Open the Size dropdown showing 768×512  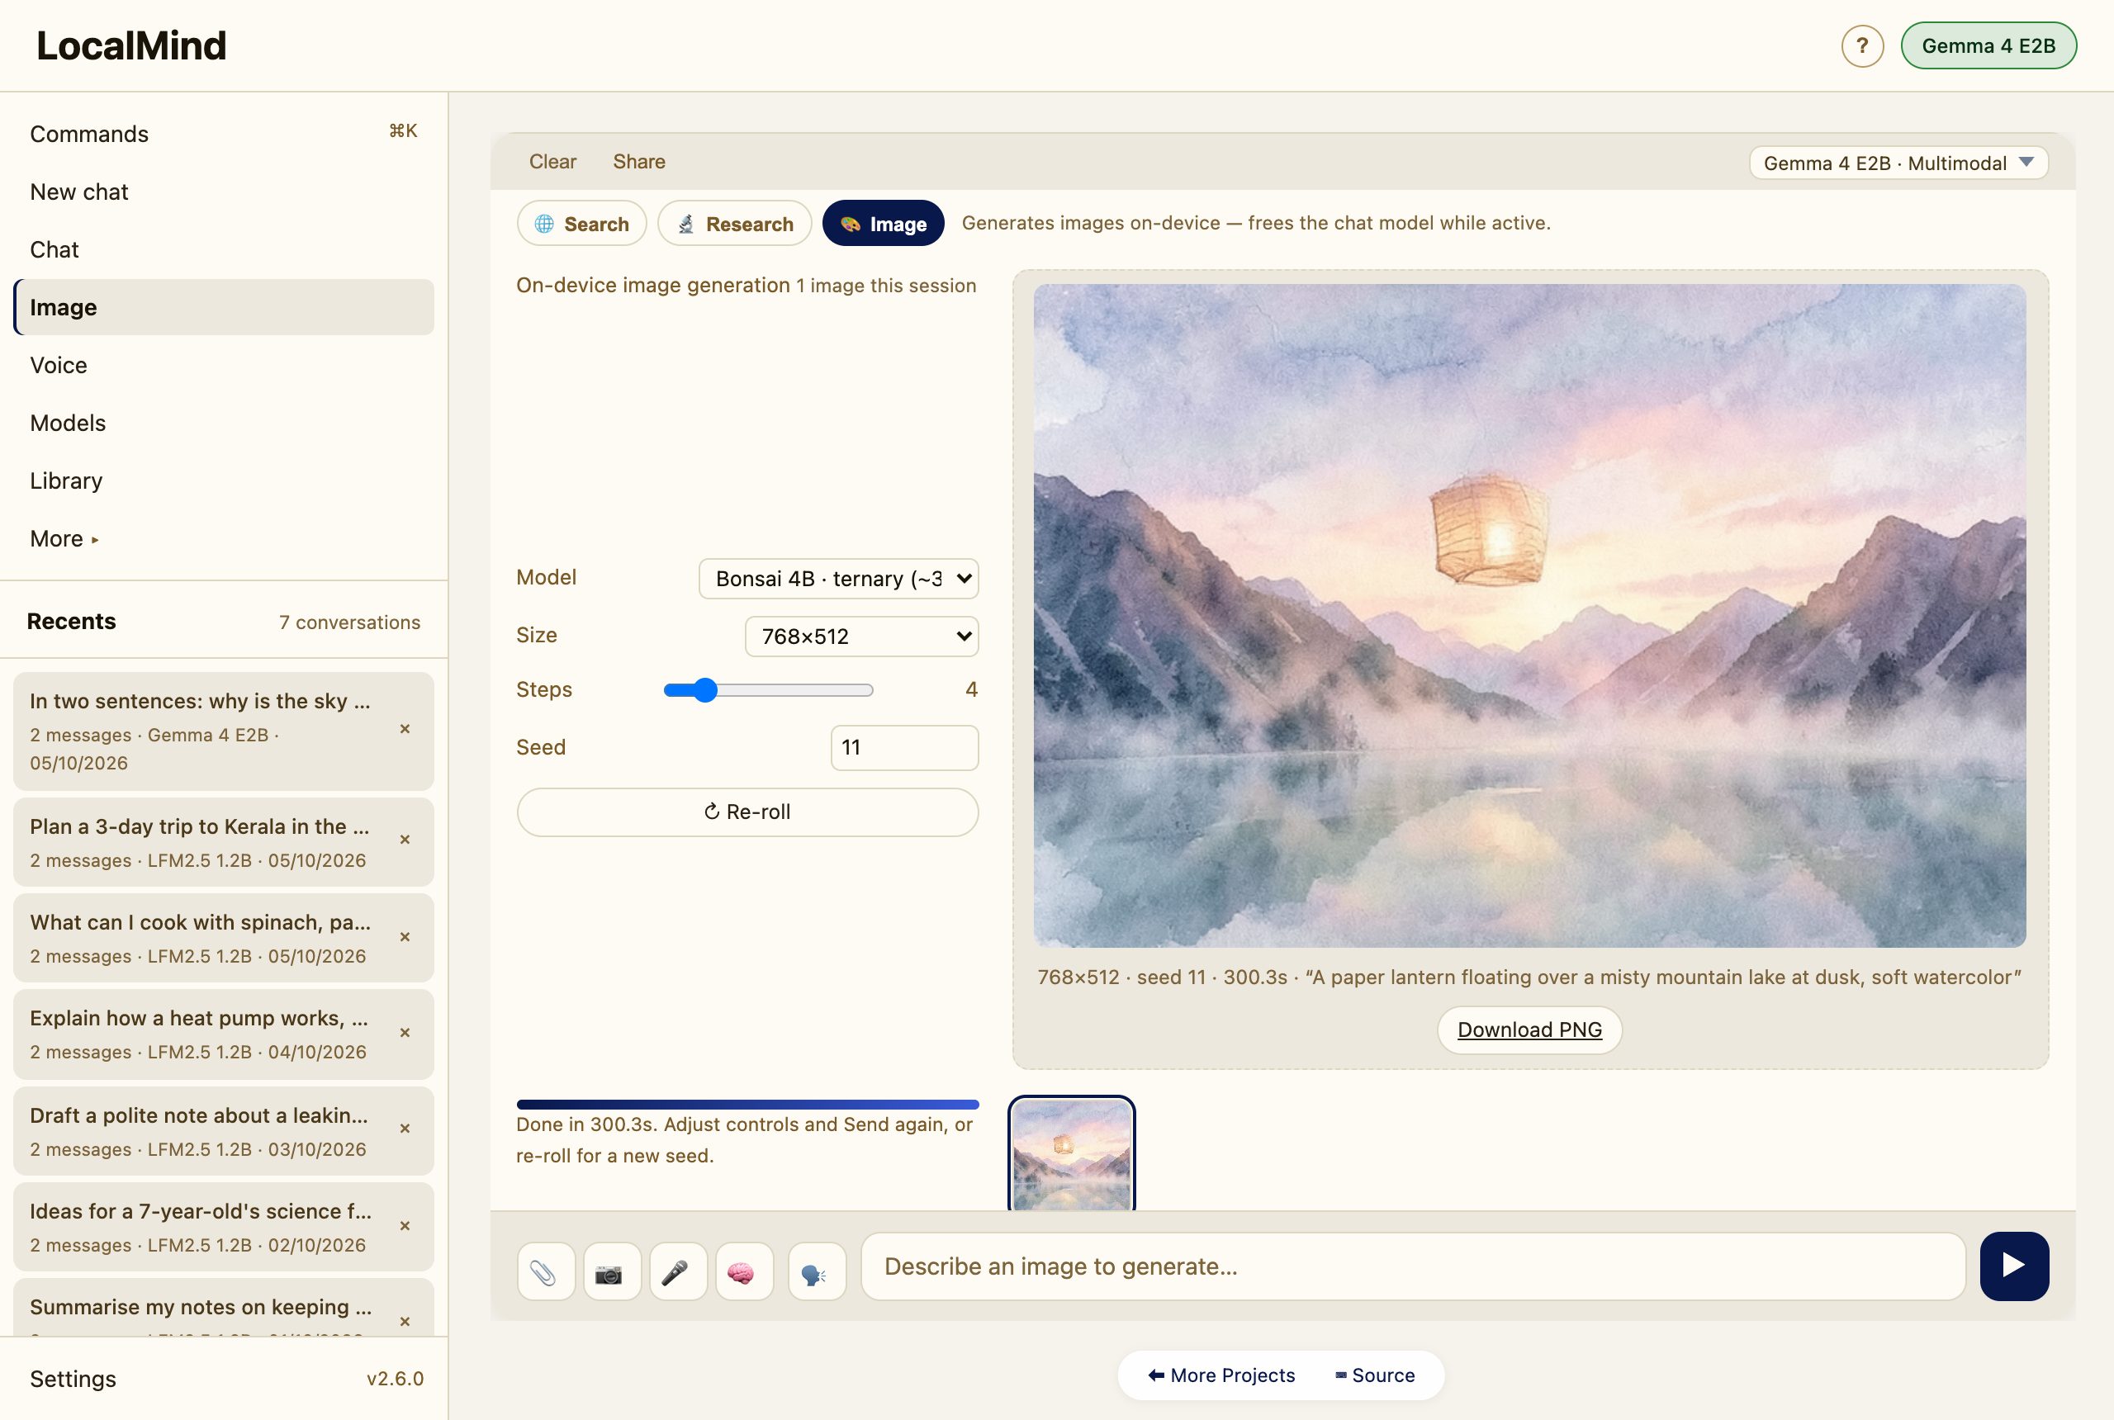pyautogui.click(x=861, y=637)
